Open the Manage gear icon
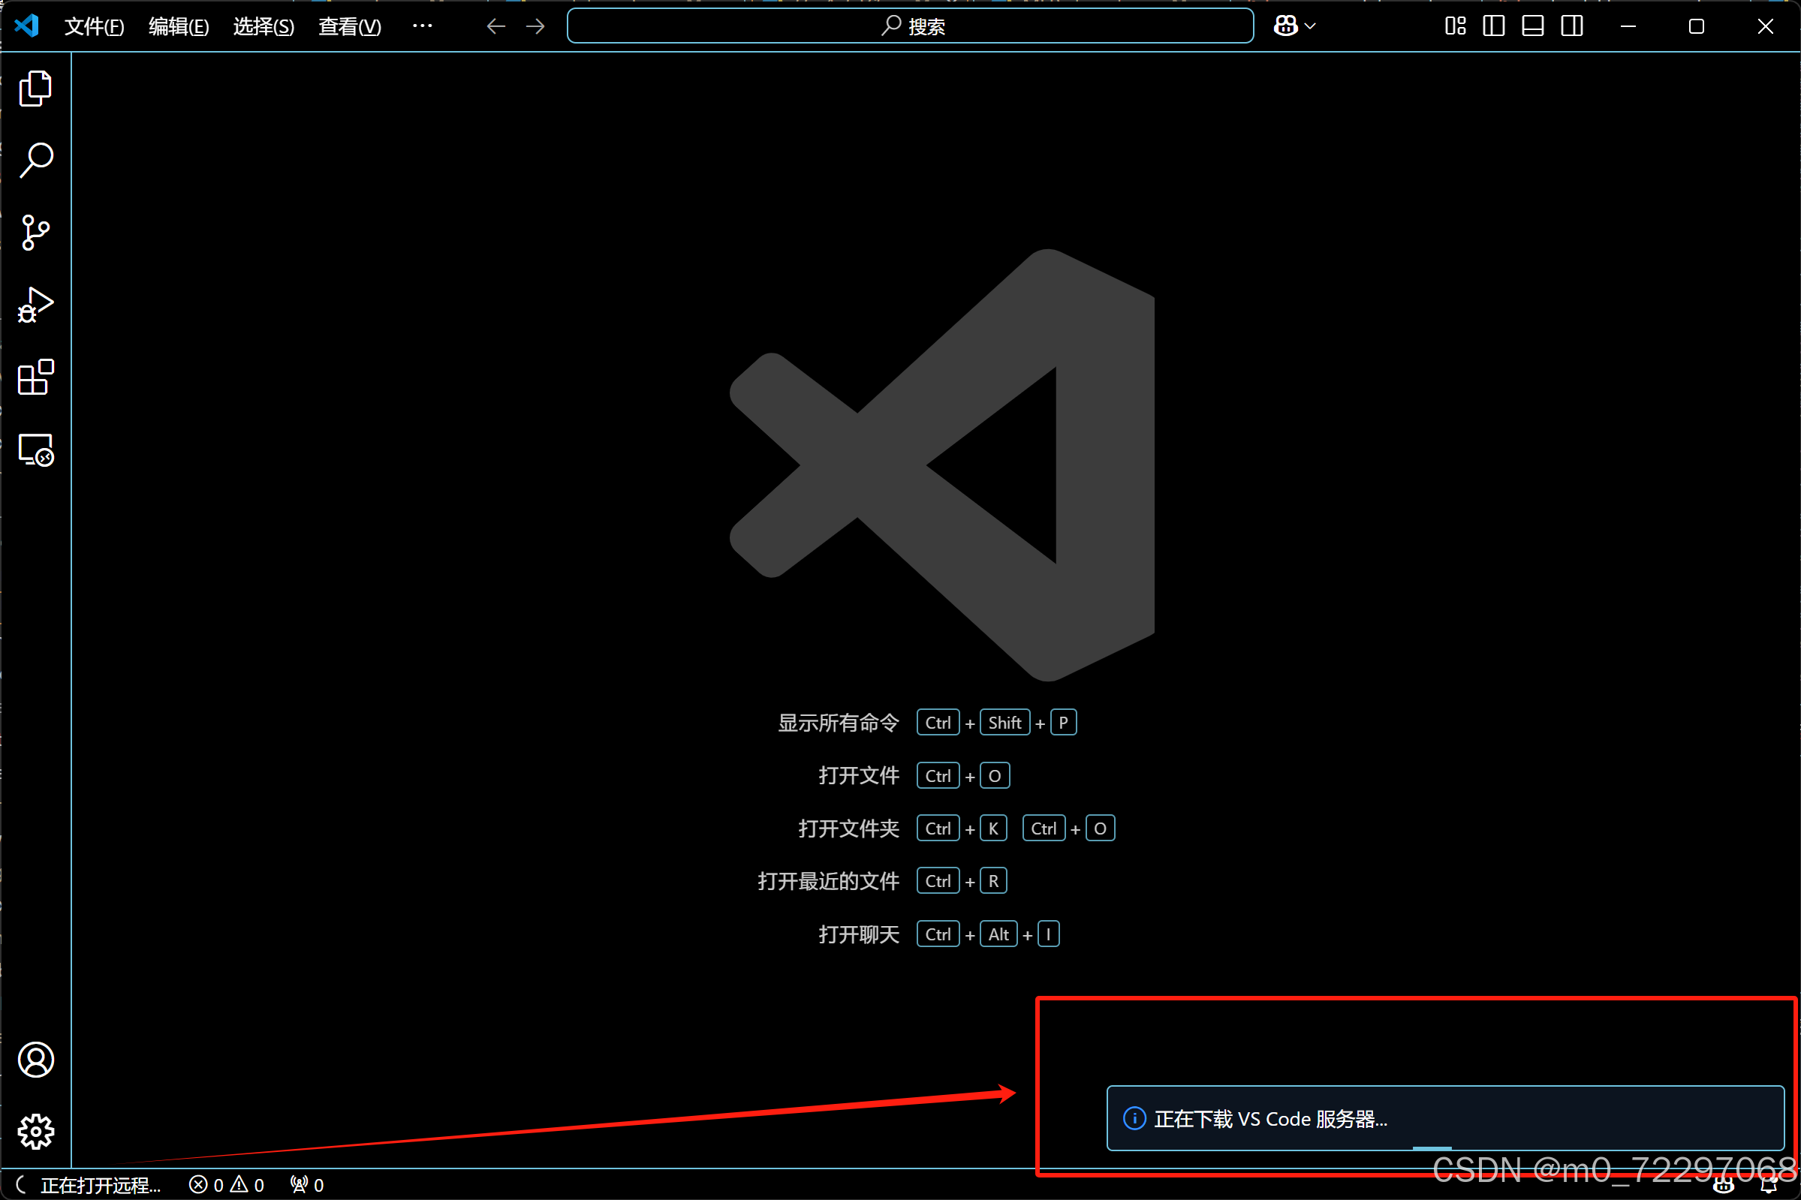Screen dimensions: 1801x1200 pos(36,1131)
